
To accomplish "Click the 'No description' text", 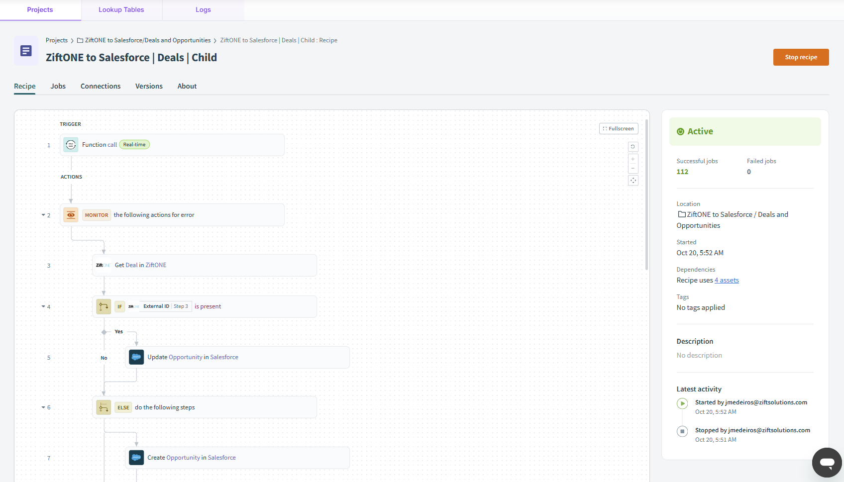I will point(699,355).
